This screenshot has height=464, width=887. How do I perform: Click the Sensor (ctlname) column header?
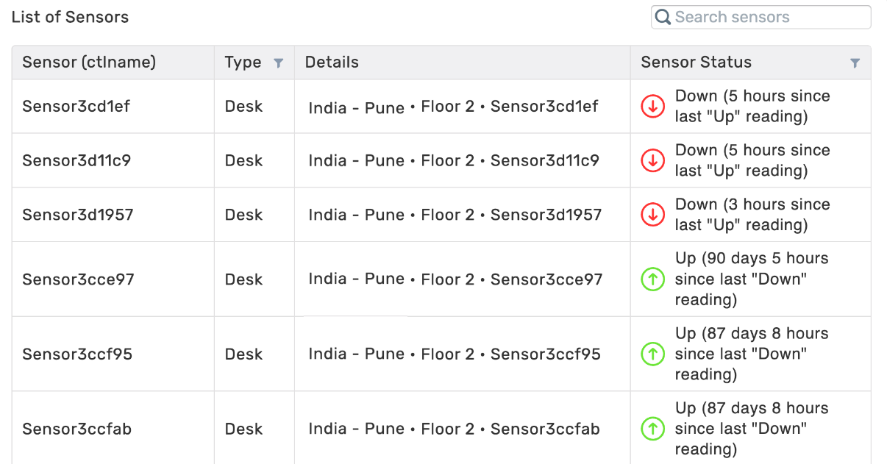point(89,63)
